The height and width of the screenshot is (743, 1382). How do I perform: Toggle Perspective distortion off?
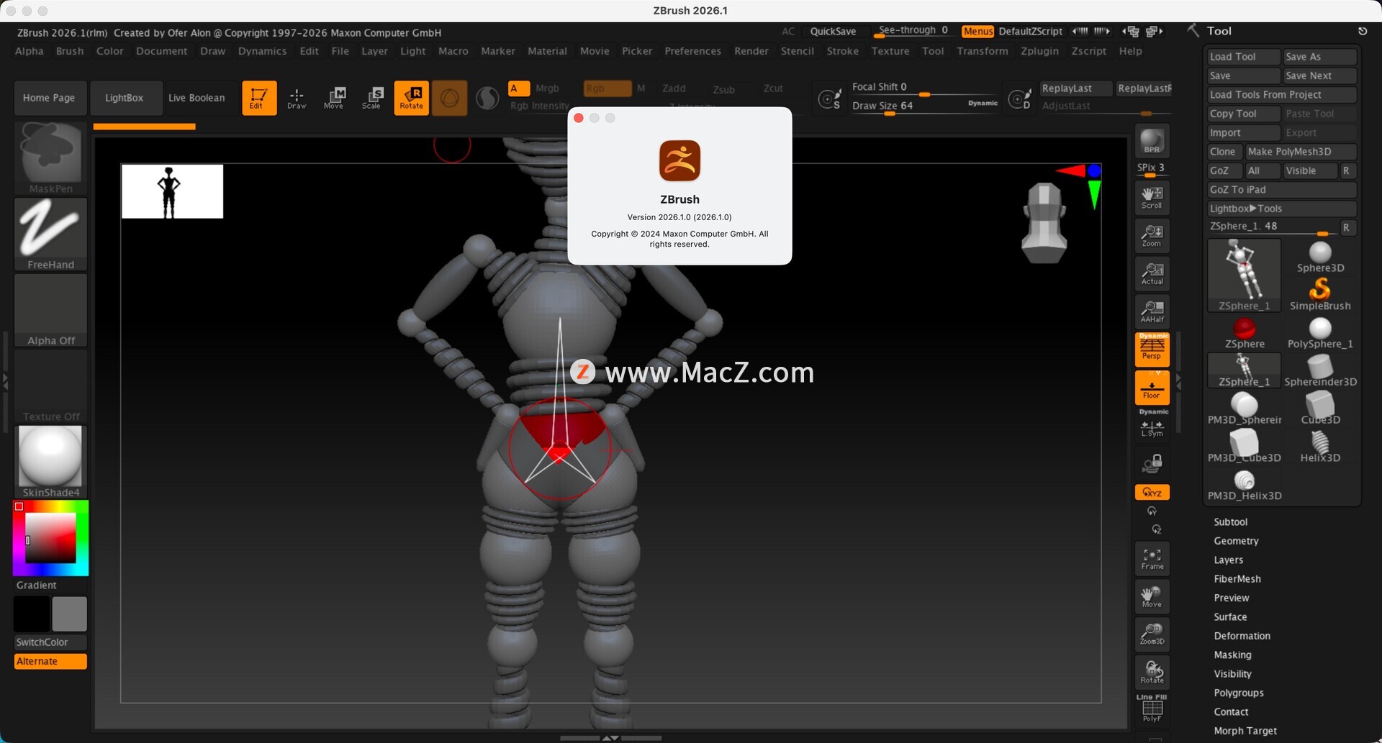(1152, 350)
